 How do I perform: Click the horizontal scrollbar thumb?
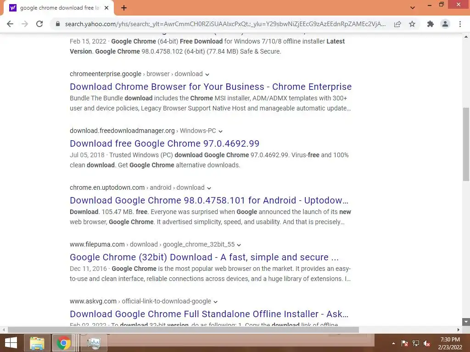[183, 330]
